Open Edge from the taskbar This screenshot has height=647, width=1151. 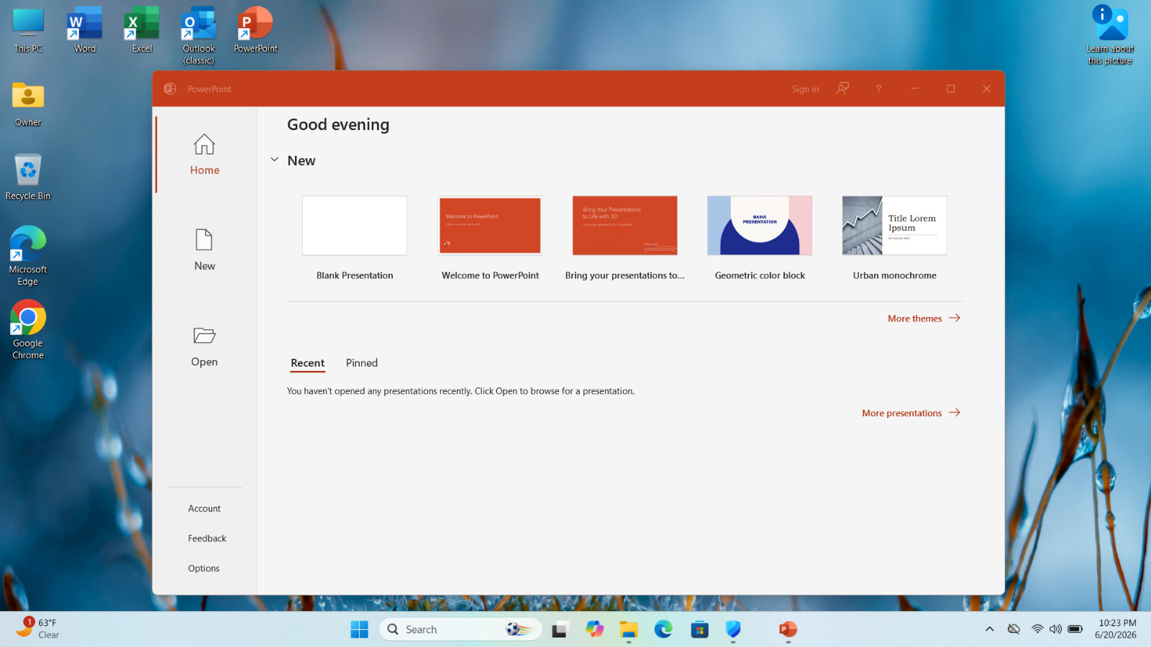pyautogui.click(x=663, y=629)
